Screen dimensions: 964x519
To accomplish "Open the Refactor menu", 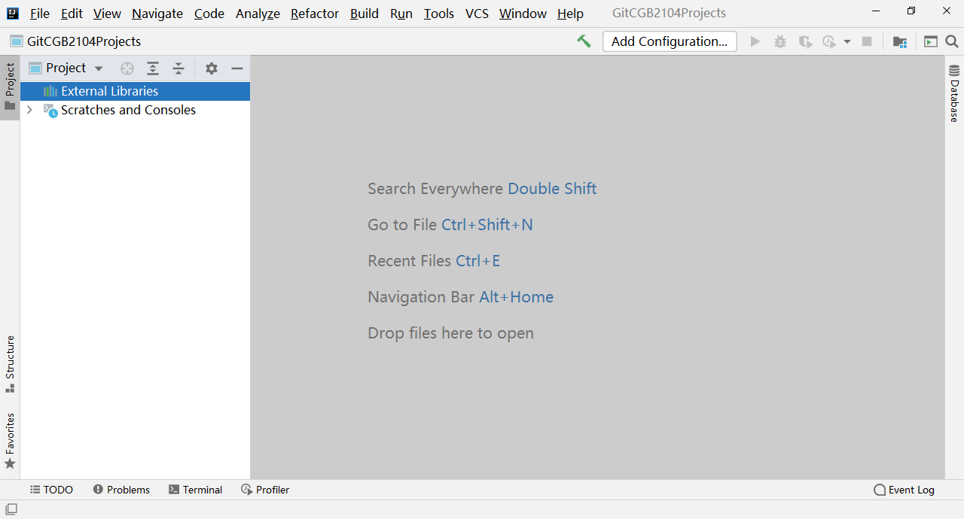I will pos(315,14).
